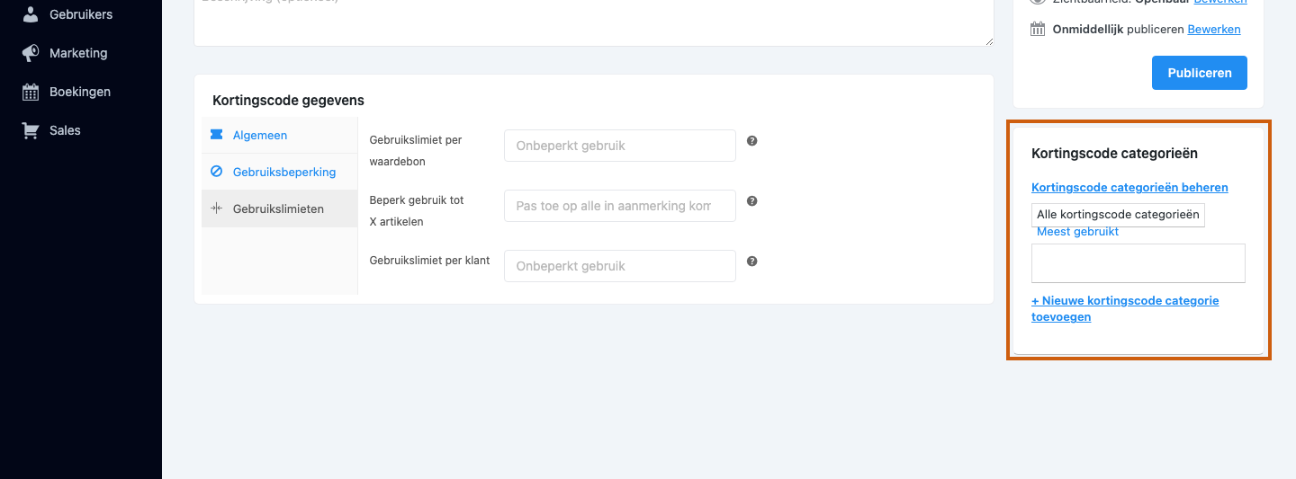Click the Boekingen calendar icon
Screen dimensions: 1296x479
coord(31,92)
